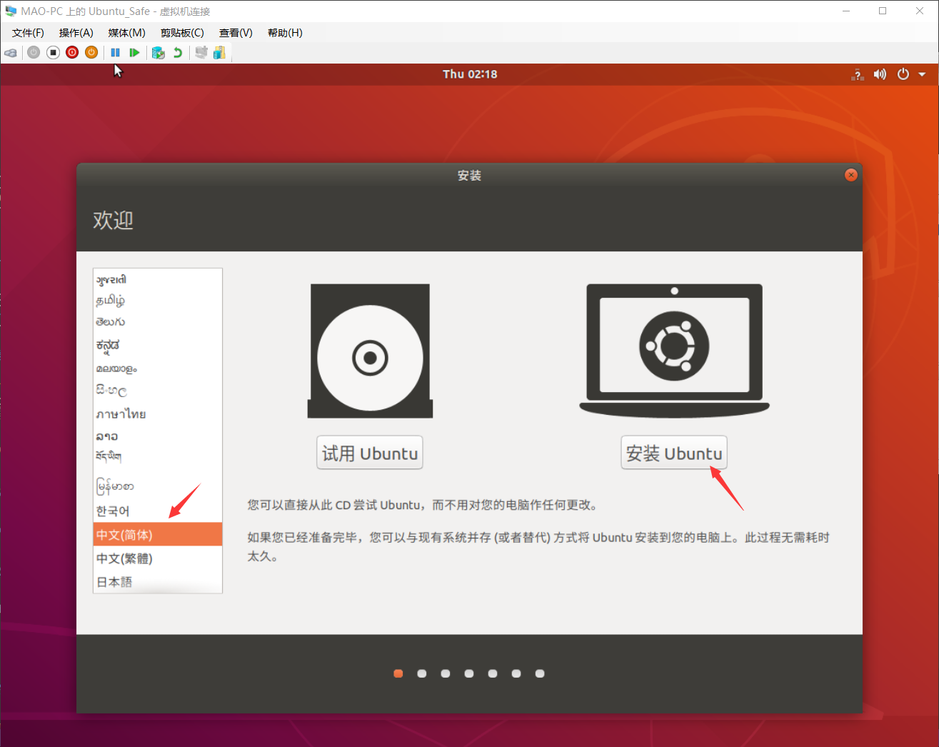Save VM state with the orange power icon
Viewport: 939px width, 747px height.
click(x=91, y=52)
